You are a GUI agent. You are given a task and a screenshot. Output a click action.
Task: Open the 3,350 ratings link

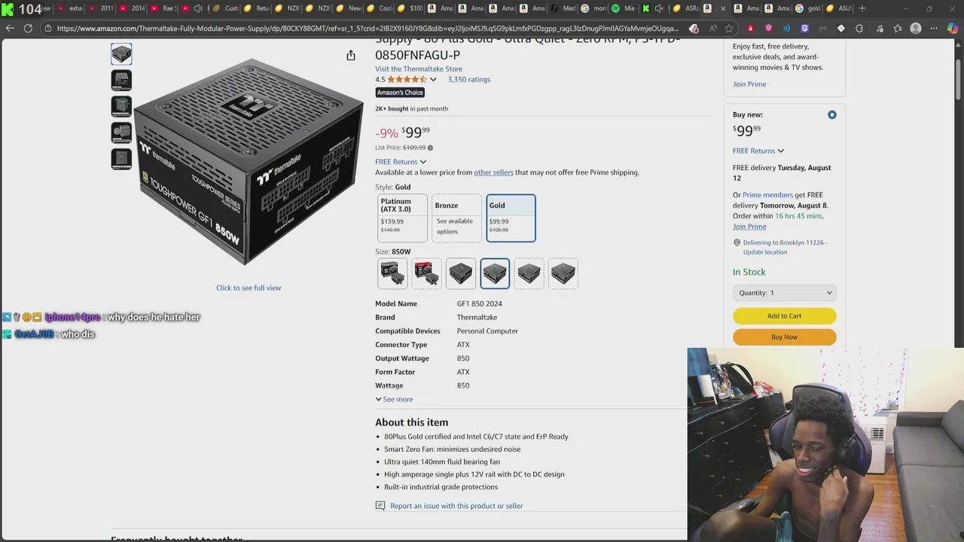pyautogui.click(x=468, y=79)
